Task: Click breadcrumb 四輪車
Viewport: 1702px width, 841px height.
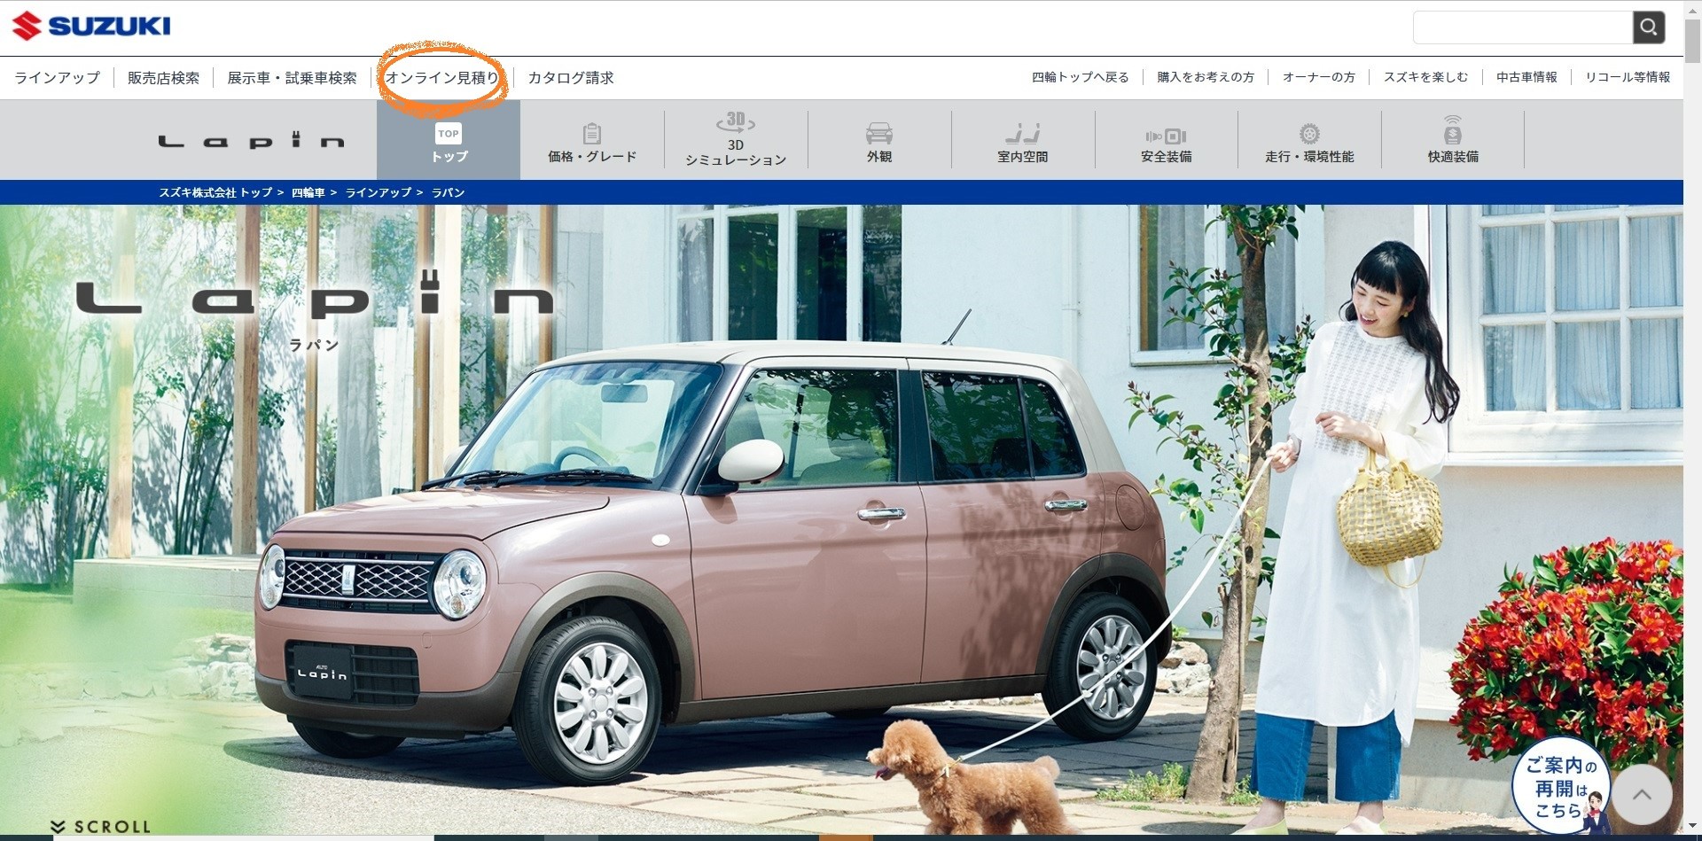Action: tap(308, 192)
